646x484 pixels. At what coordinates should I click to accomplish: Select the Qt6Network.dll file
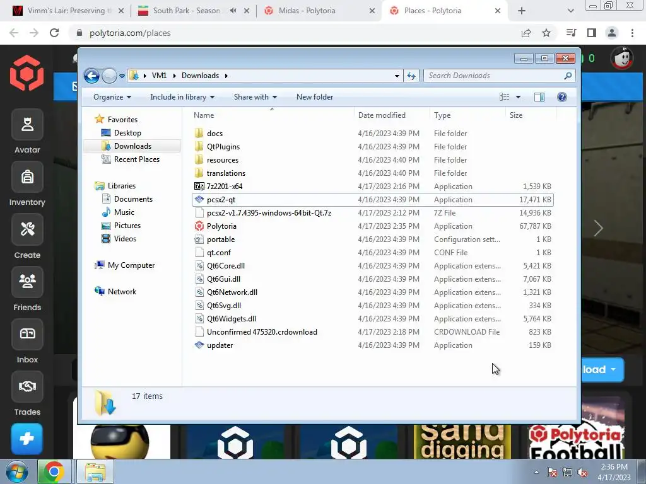click(373, 292)
